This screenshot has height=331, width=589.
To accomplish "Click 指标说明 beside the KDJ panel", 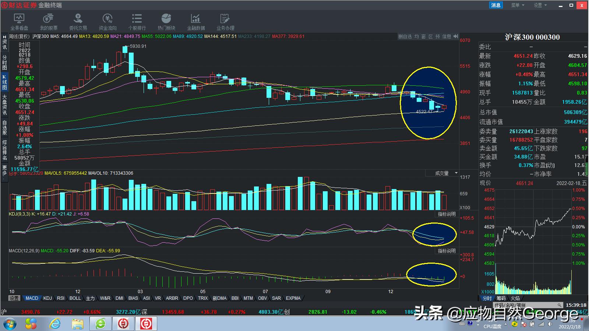I will (447, 214).
